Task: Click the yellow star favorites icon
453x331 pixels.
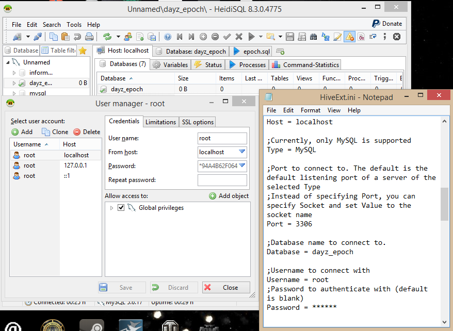Action: [x=83, y=51]
